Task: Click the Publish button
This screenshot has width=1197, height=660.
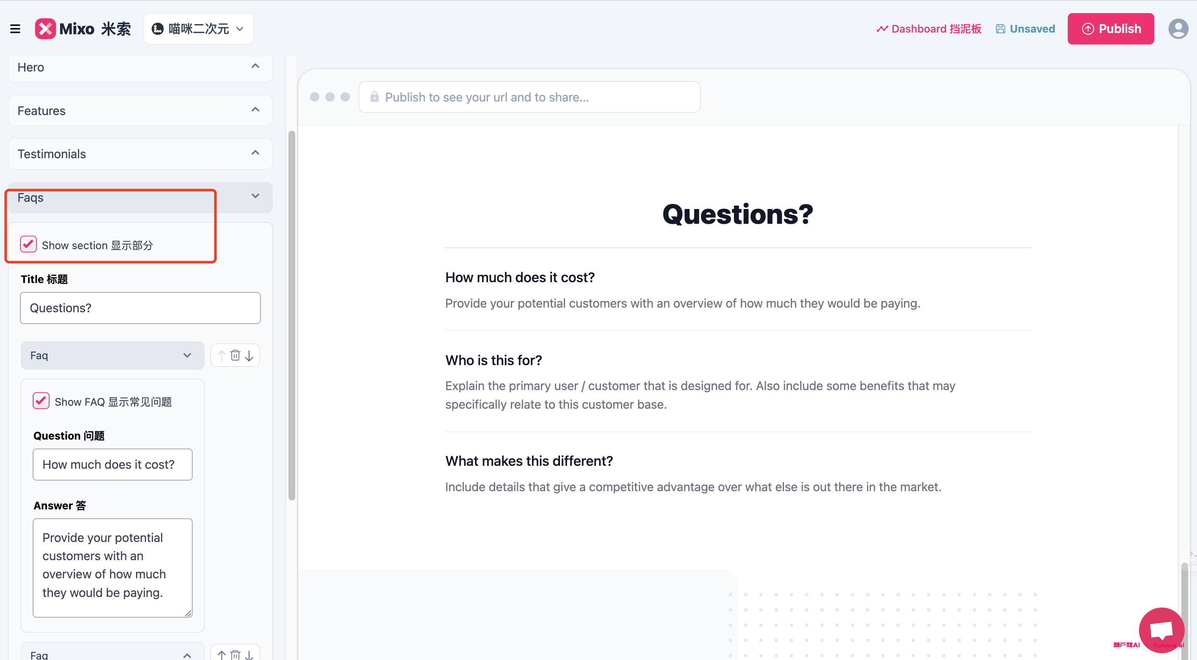Action: pyautogui.click(x=1111, y=28)
